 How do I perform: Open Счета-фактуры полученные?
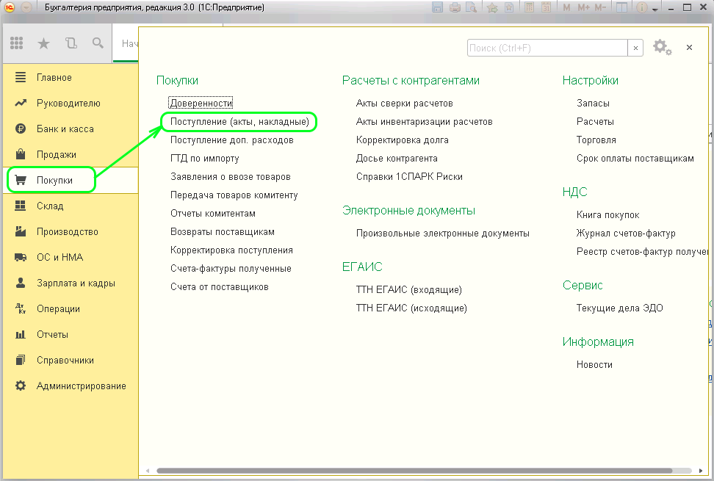[x=231, y=269]
